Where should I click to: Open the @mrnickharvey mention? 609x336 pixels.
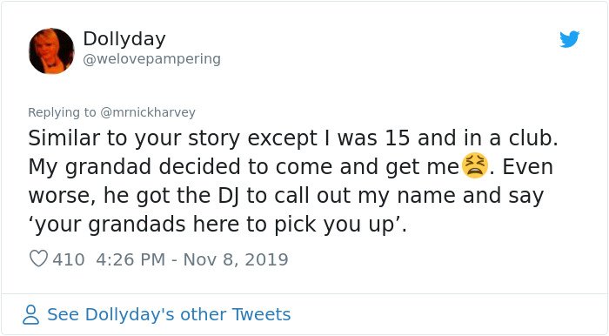(x=148, y=112)
